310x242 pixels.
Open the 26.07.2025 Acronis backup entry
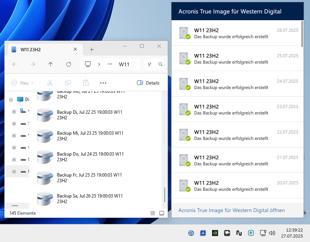click(237, 33)
